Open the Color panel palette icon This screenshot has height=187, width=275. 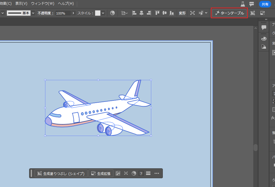click(x=264, y=39)
